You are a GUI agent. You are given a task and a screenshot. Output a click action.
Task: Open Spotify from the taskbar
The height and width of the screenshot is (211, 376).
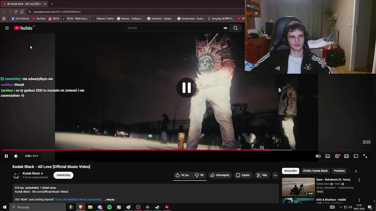coord(109,207)
